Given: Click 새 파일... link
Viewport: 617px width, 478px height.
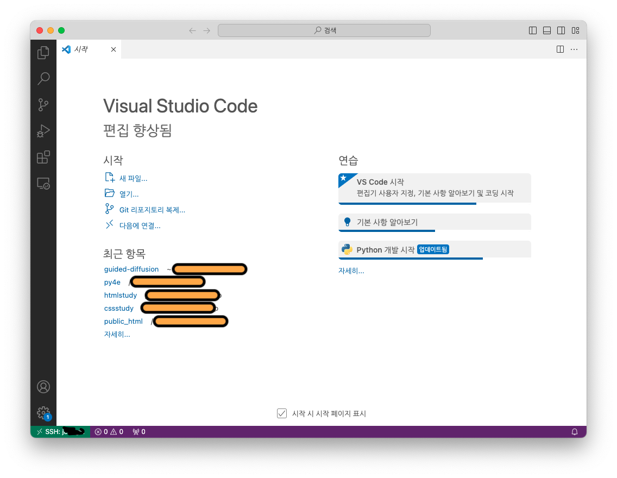Looking at the screenshot, I should pyautogui.click(x=134, y=178).
